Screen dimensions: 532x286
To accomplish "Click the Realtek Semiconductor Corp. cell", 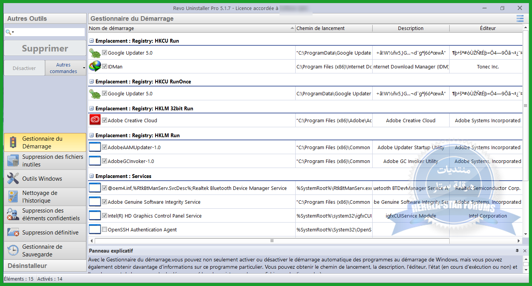I will click(x=488, y=188).
